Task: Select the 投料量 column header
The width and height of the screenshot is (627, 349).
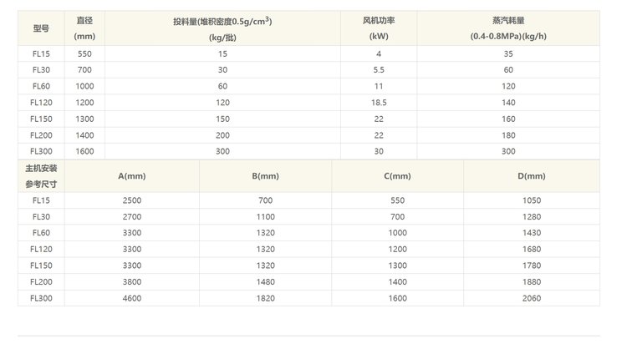Action: [x=222, y=28]
